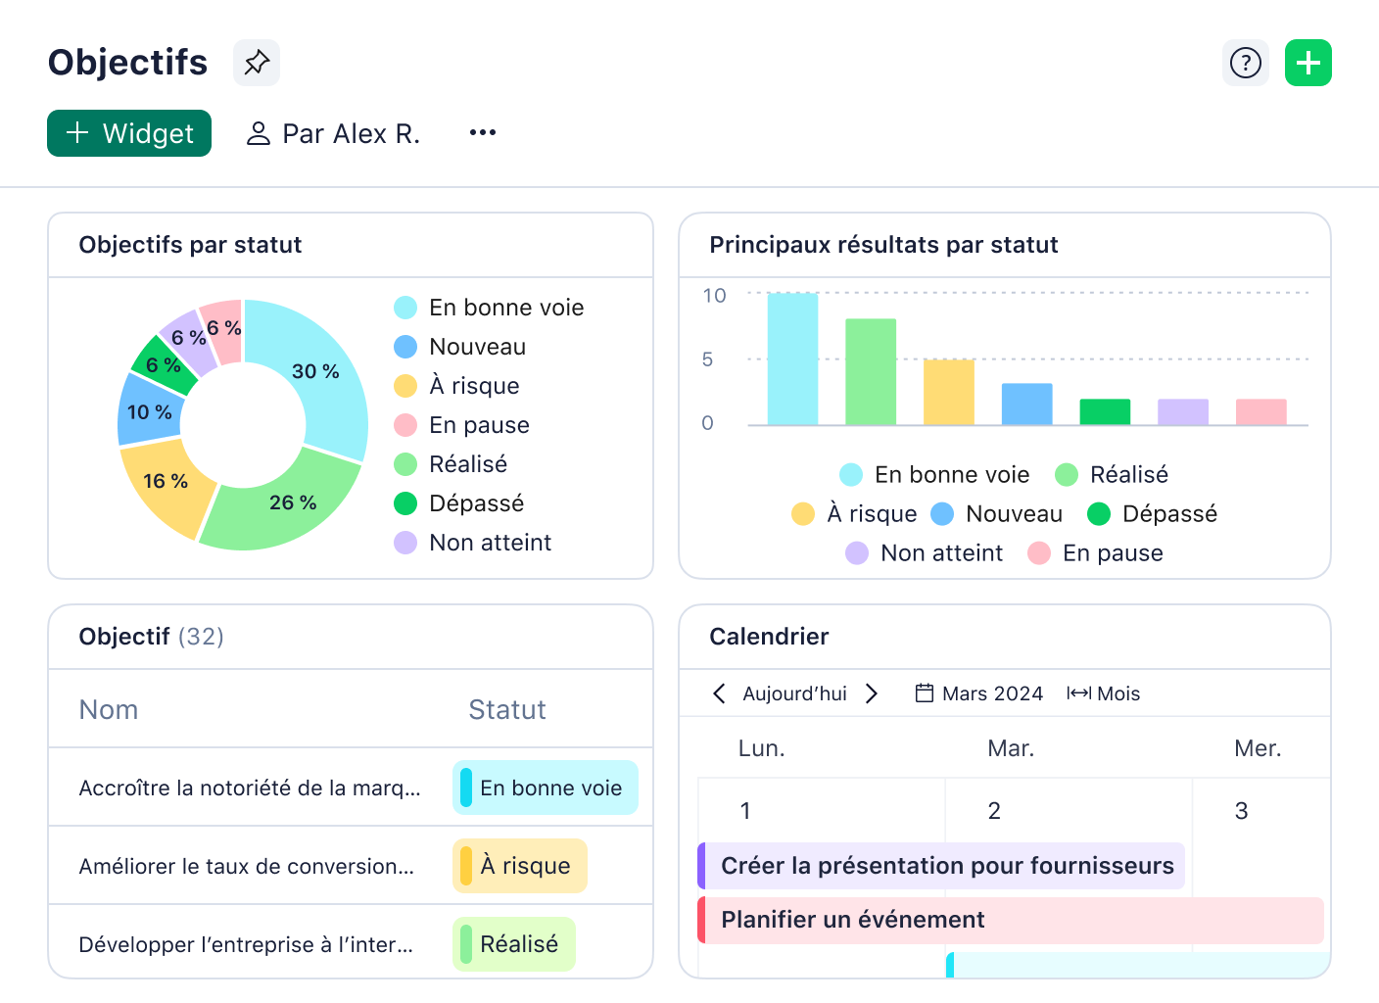
Task: Open the three-dot more options menu
Action: (x=482, y=133)
